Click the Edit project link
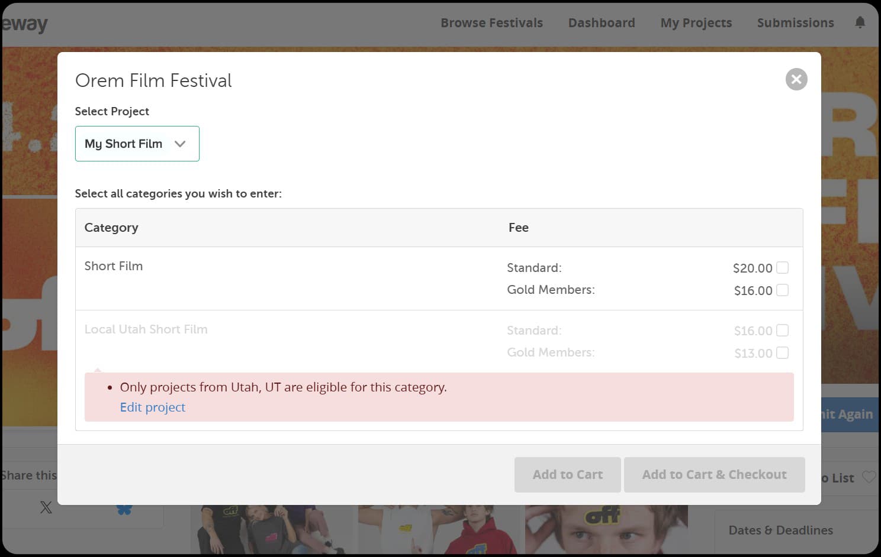 tap(152, 407)
